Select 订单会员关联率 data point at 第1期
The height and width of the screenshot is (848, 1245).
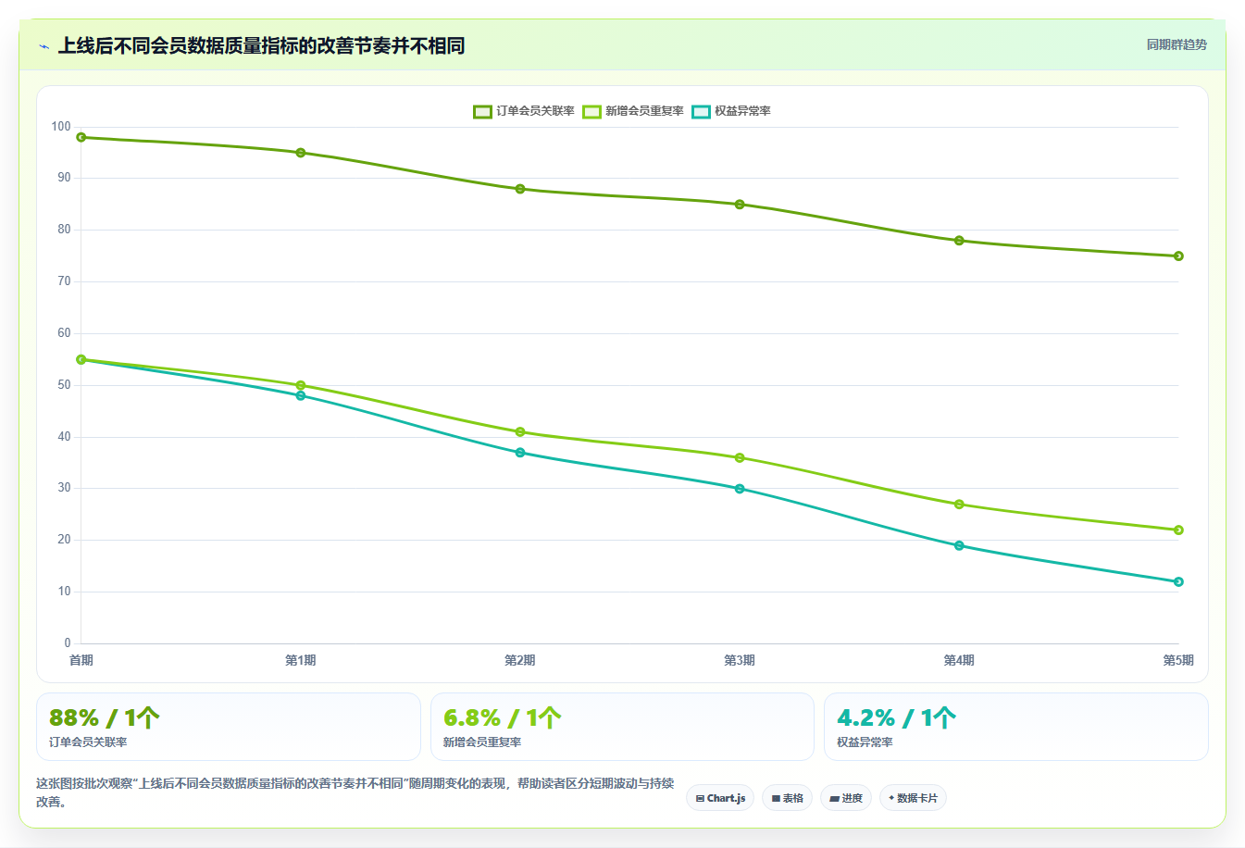301,153
